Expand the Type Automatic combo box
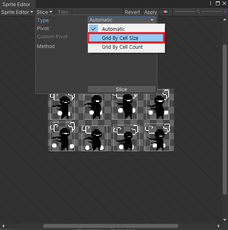The height and width of the screenshot is (230, 228). 122,20
